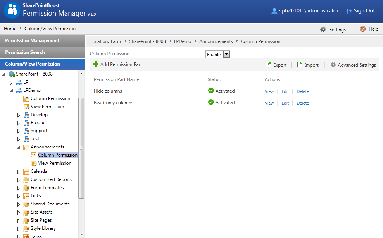383x238 pixels.
Task: Click the Form Templates locked folder icon
Action: pos(26,188)
